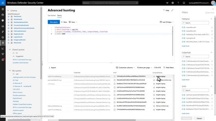Click the search magnifier icon in top bar

pyautogui.click(x=136, y=3)
